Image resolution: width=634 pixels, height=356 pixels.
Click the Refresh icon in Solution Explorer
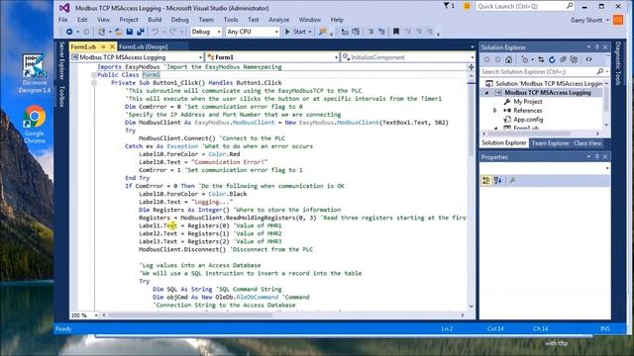[552, 59]
